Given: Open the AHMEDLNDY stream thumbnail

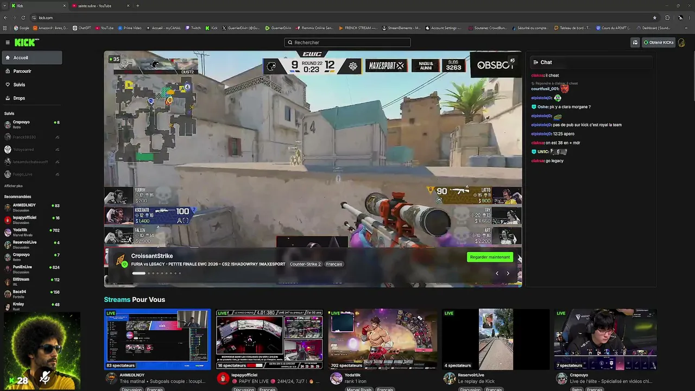Looking at the screenshot, I should [157, 339].
